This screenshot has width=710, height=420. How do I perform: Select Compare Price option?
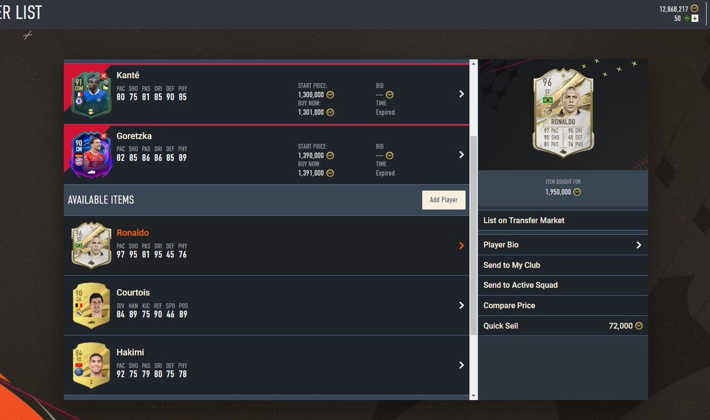563,305
